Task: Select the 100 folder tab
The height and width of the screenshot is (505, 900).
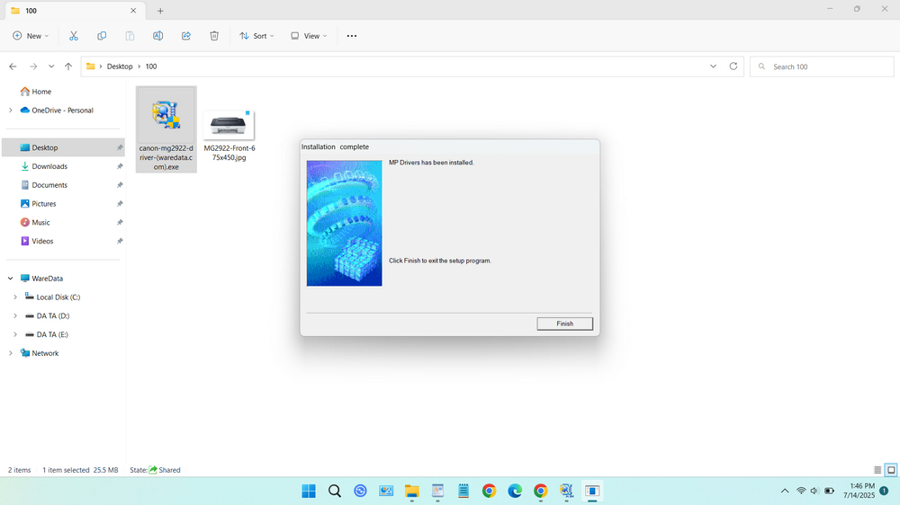Action: point(74,11)
